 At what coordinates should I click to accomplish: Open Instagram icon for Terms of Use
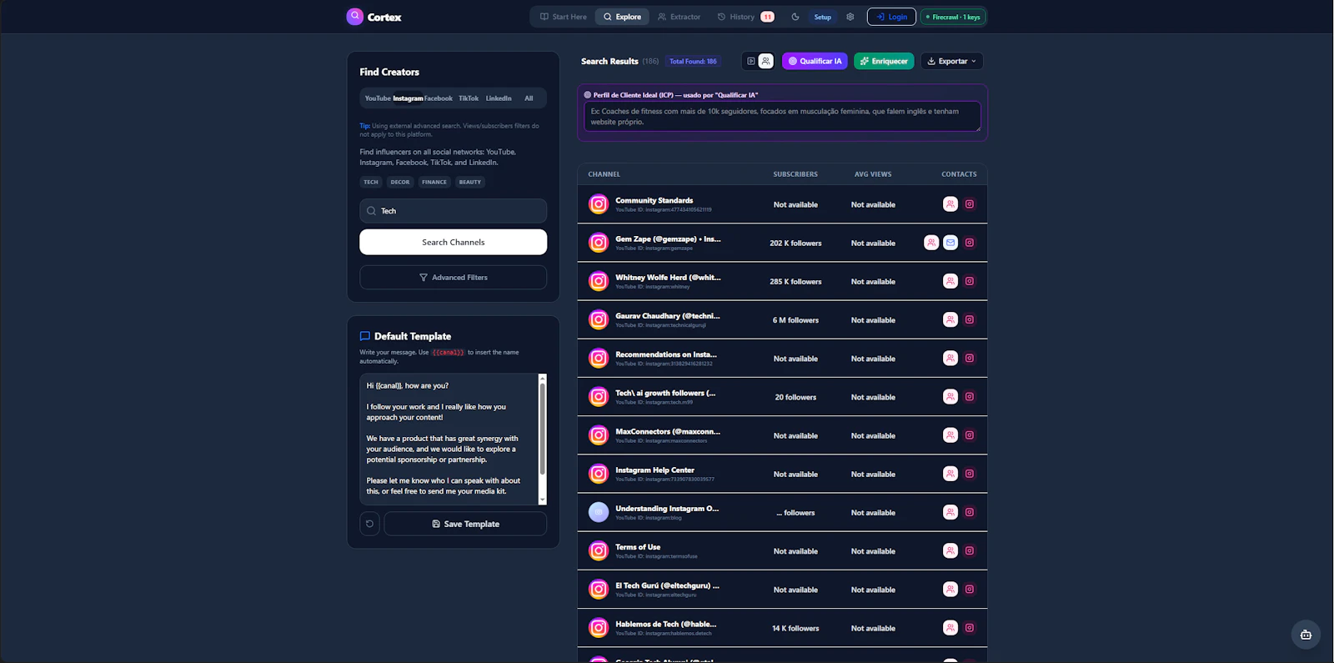coord(970,550)
